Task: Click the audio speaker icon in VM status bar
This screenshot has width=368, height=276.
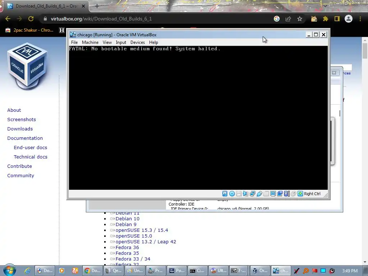Action: pyautogui.click(x=245, y=194)
